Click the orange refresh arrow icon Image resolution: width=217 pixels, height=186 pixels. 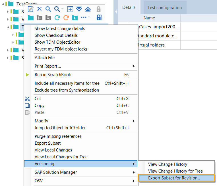tap(66, 18)
